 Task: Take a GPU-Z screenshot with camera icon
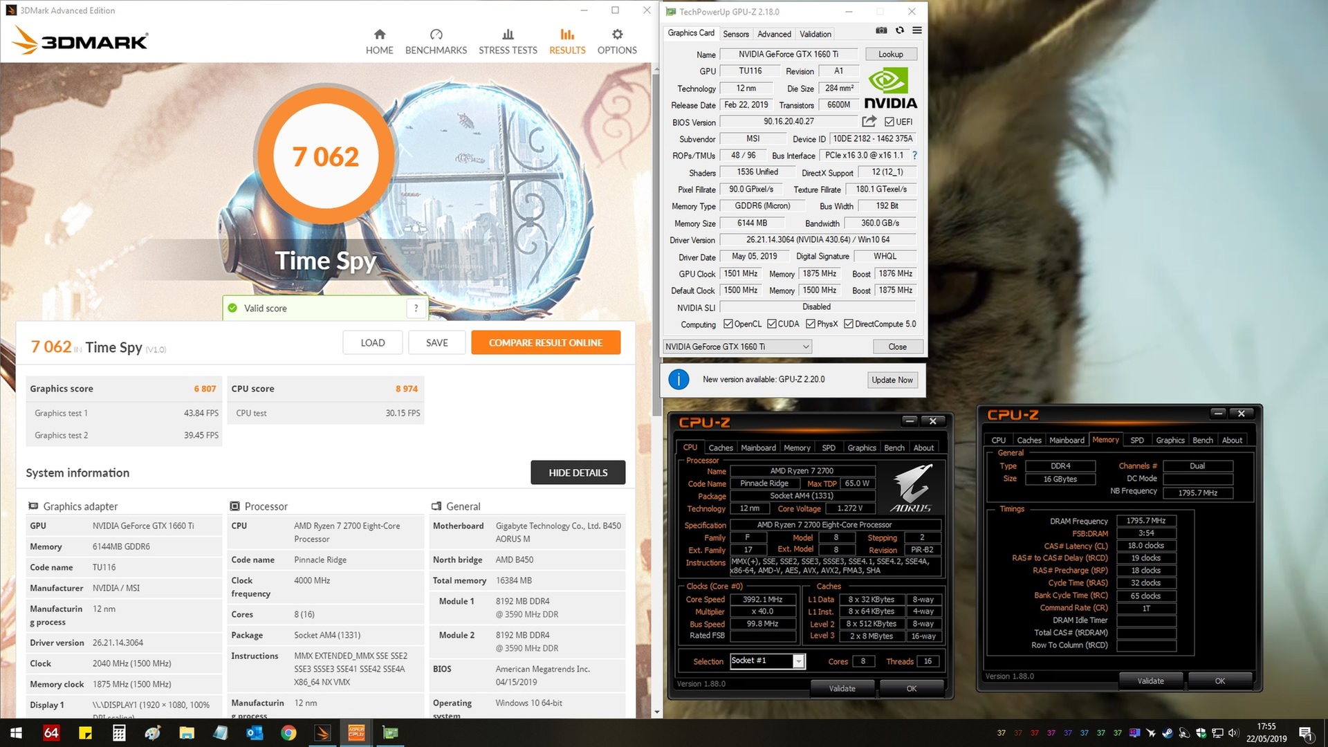click(x=881, y=30)
